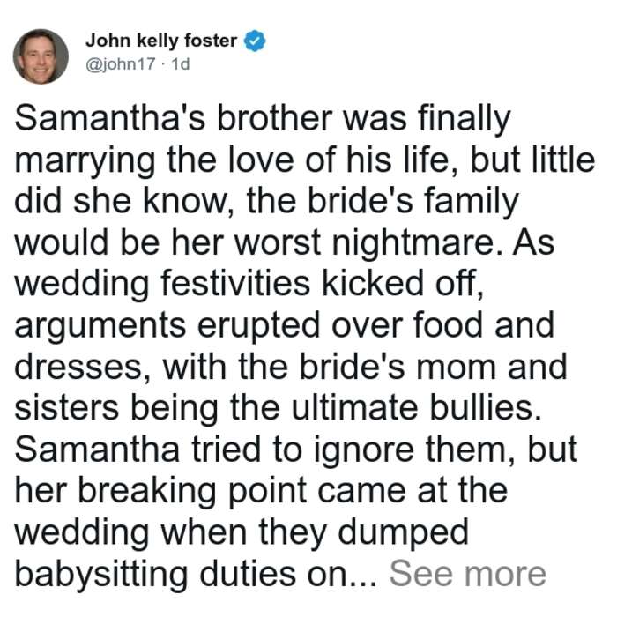The height and width of the screenshot is (617, 617).
Task: Click the opening line "Samantha's brother was finally"
Action: [x=263, y=119]
